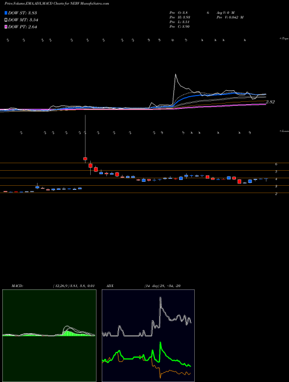Click the magenta DOW PT legend swatch
This screenshot has width=289, height=382.
(6, 27)
